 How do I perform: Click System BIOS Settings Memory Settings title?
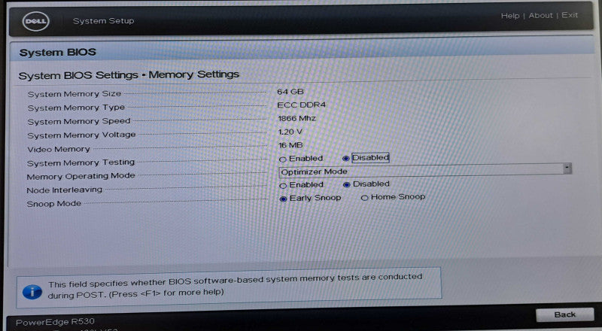(x=129, y=75)
